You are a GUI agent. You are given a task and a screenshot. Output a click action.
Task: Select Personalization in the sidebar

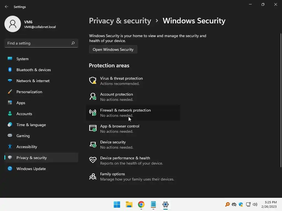(x=29, y=92)
